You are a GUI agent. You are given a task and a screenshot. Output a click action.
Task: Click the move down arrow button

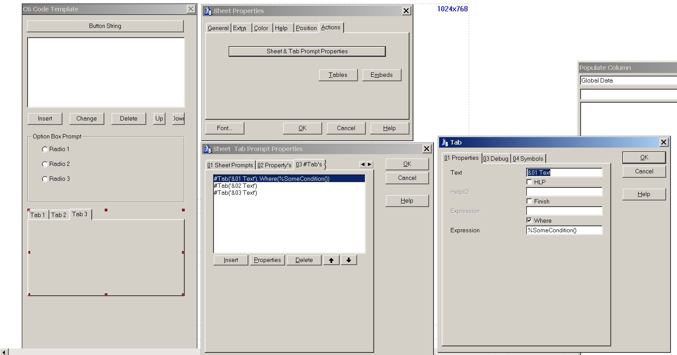coord(349,260)
